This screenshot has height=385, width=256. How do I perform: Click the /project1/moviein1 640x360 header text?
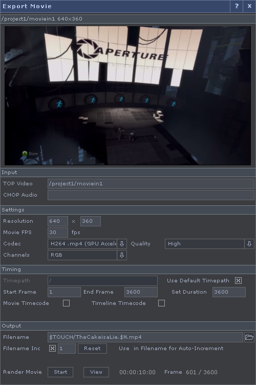(42, 19)
